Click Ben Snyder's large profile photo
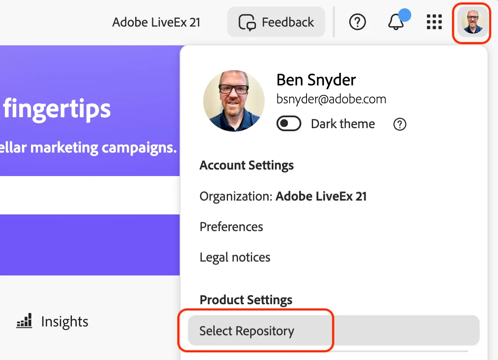 coord(234,101)
